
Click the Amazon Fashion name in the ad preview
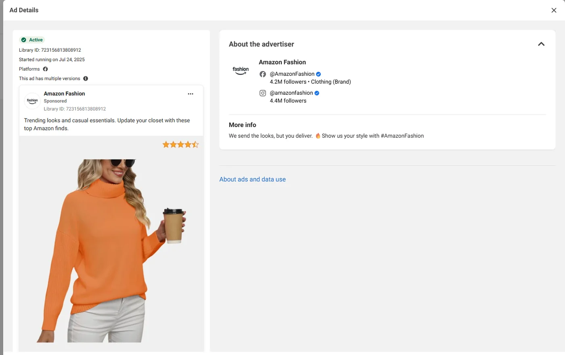[65, 94]
